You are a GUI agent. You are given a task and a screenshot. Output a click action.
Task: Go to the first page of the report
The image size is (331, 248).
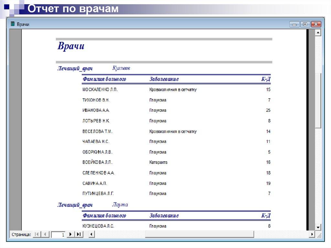37,234
